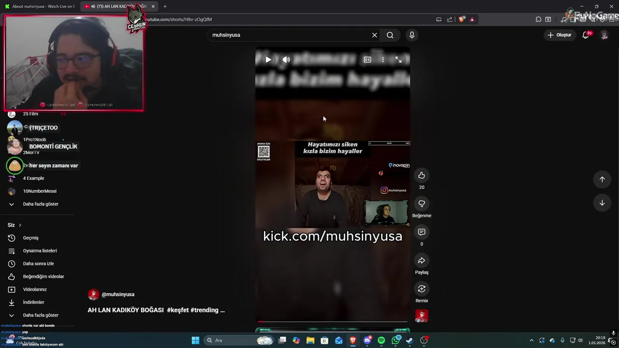Click the Remix icon
Image resolution: width=619 pixels, height=348 pixels.
(x=422, y=289)
